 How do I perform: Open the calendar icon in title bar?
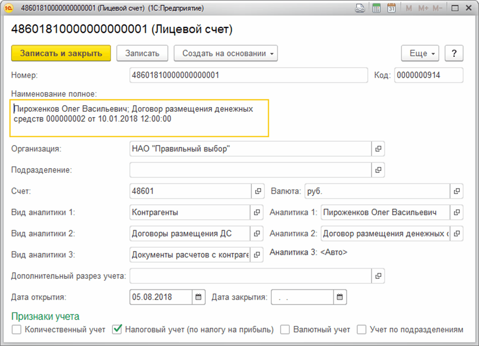tap(391, 8)
